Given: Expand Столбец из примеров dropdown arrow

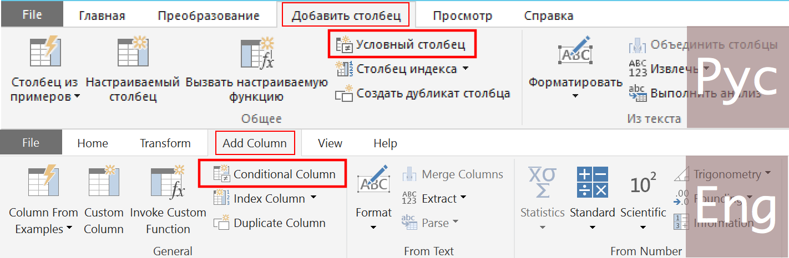Looking at the screenshot, I should coord(77,97).
